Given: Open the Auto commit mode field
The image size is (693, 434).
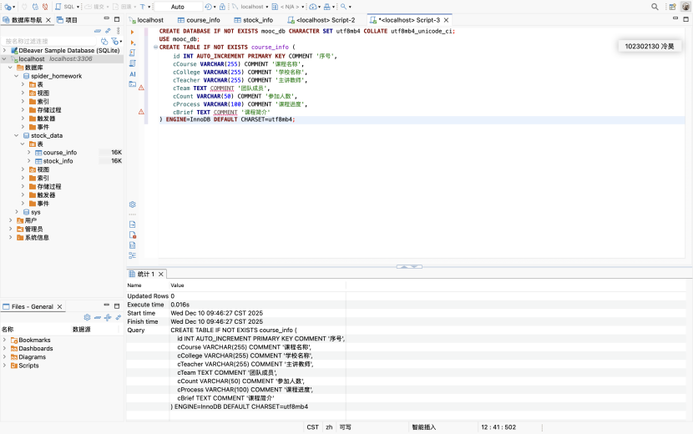Looking at the screenshot, I should pyautogui.click(x=178, y=7).
